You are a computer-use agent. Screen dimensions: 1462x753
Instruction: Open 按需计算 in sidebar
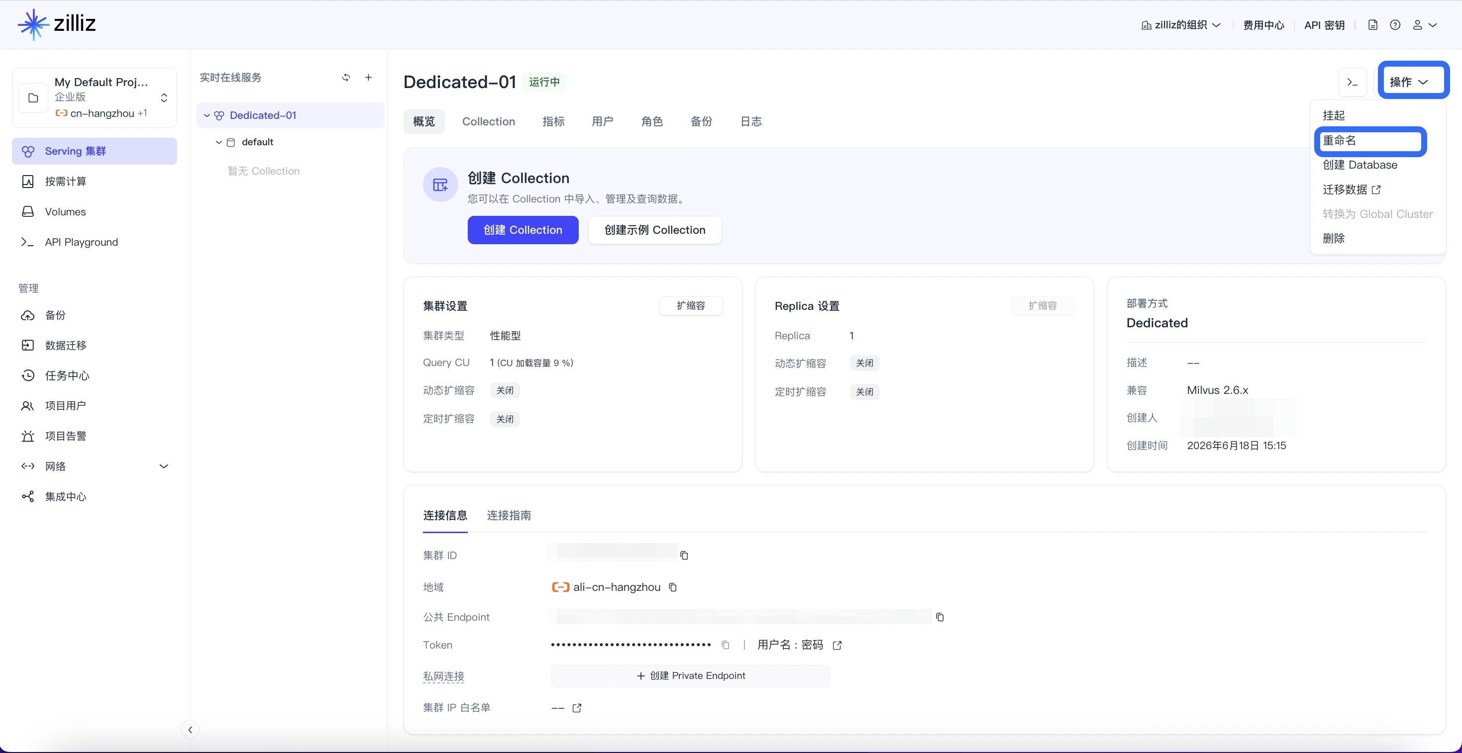94,181
